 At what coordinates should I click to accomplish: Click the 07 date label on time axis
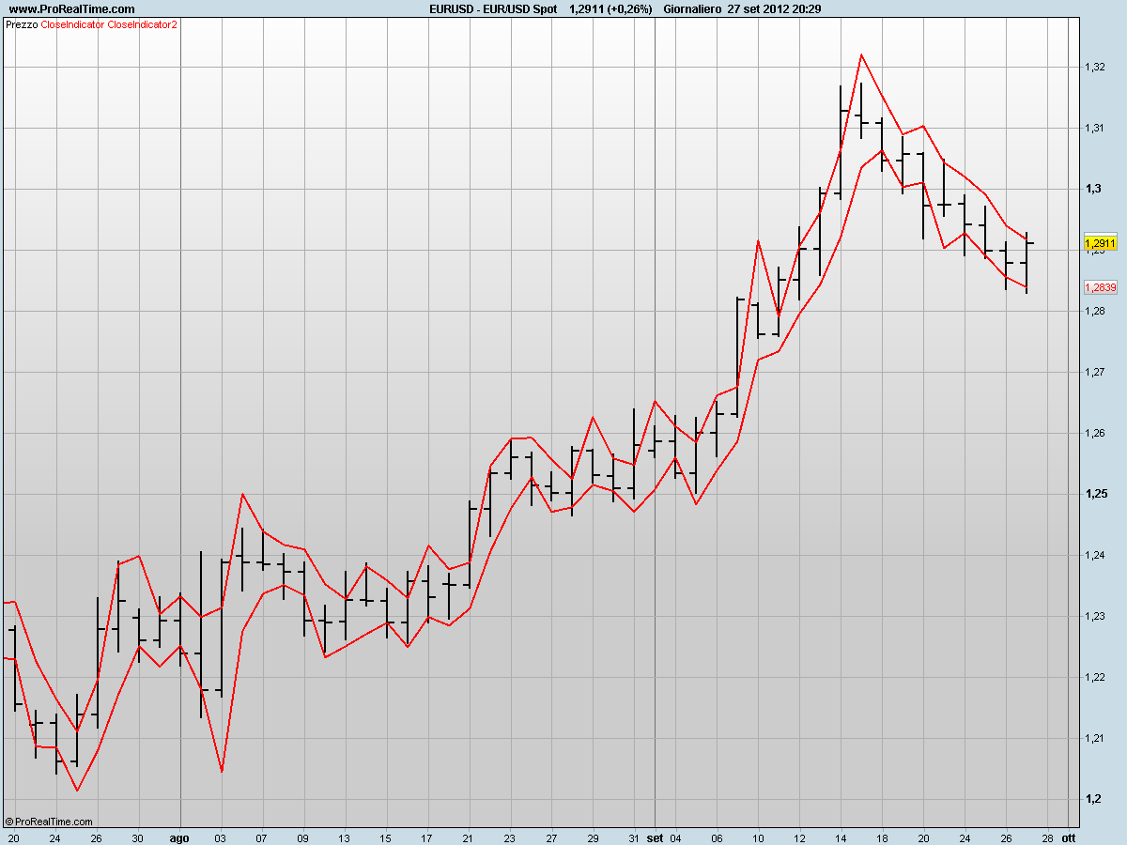(262, 837)
